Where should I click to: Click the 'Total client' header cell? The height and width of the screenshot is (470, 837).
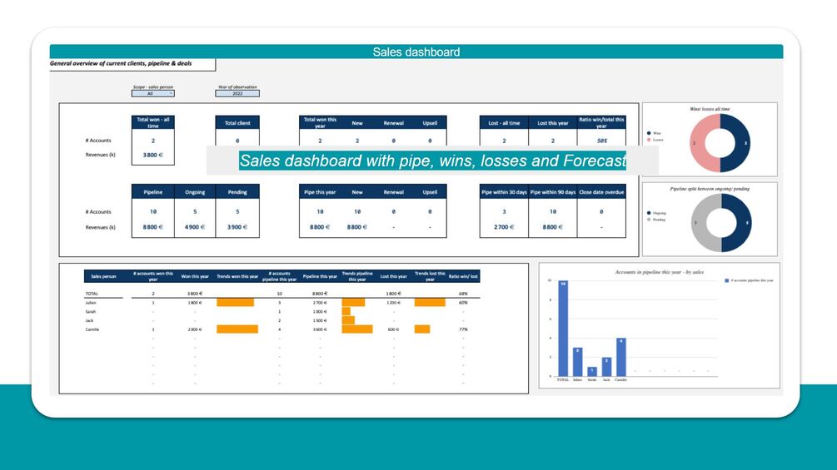coord(237,123)
